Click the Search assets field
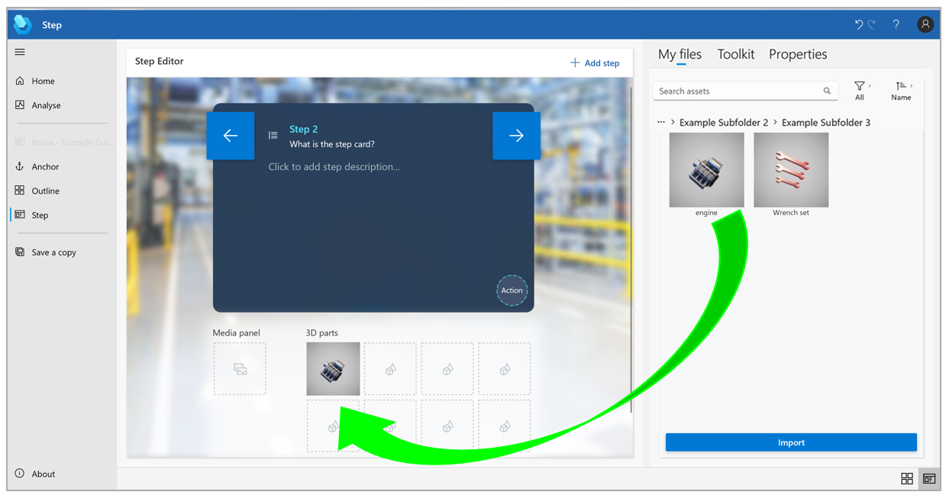This screenshot has width=946, height=495. point(745,91)
